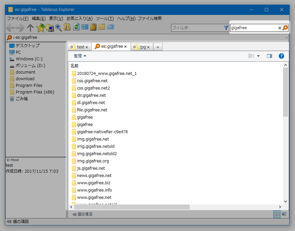Screen dimensions: 295x231
Task: Open the ツール(T) menu
Action: coord(105,19)
